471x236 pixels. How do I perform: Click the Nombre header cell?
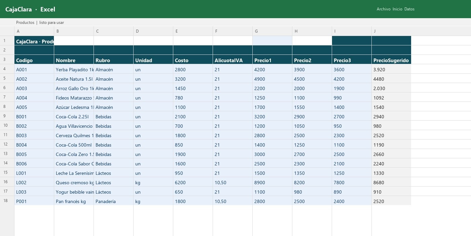tap(74, 60)
